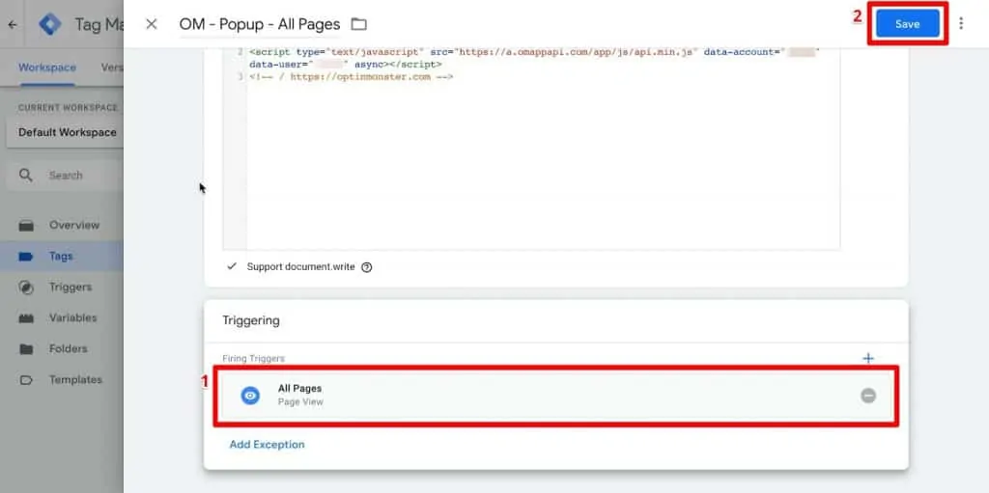Go back with the arrow in Tag Manager
Screen dimensions: 989x493
point(13,25)
